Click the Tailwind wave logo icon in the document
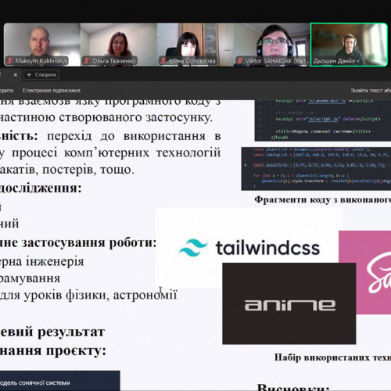The image size is (391, 391). 193,247
